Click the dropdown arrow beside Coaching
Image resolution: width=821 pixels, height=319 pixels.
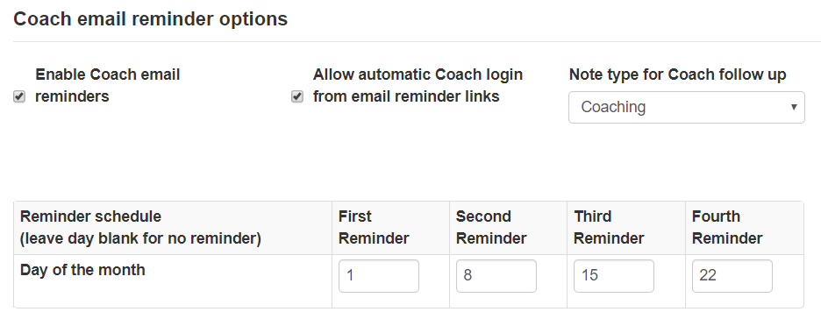pyautogui.click(x=794, y=107)
